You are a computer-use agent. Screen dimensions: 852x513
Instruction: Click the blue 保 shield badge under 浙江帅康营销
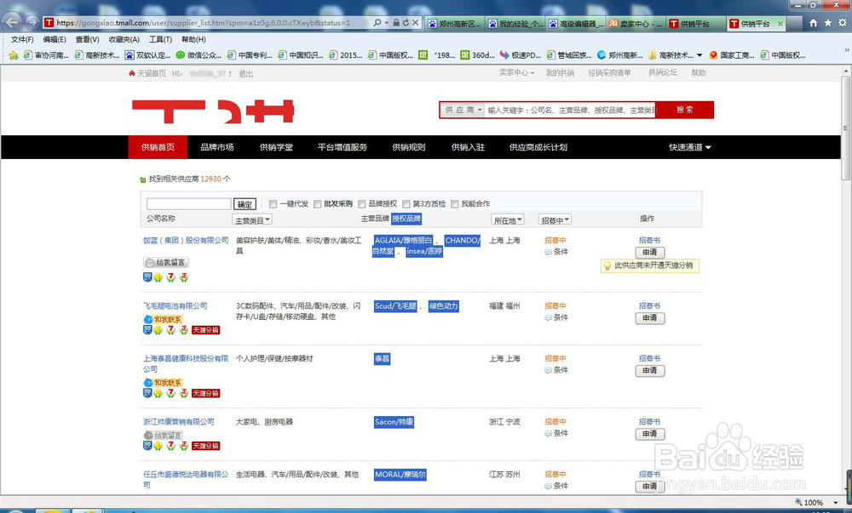(147, 446)
